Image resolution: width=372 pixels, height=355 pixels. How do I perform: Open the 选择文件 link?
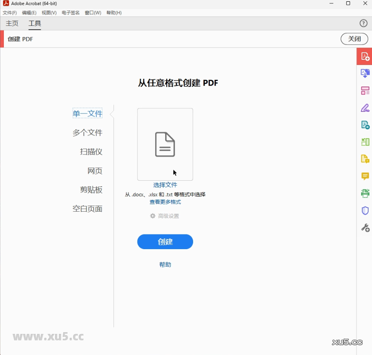[165, 185]
